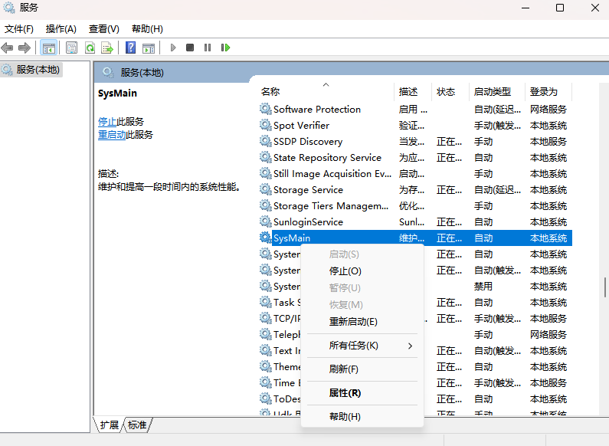Click the Back arrow toolbar icon
Screen dimensions: 609x446
(x=8, y=48)
